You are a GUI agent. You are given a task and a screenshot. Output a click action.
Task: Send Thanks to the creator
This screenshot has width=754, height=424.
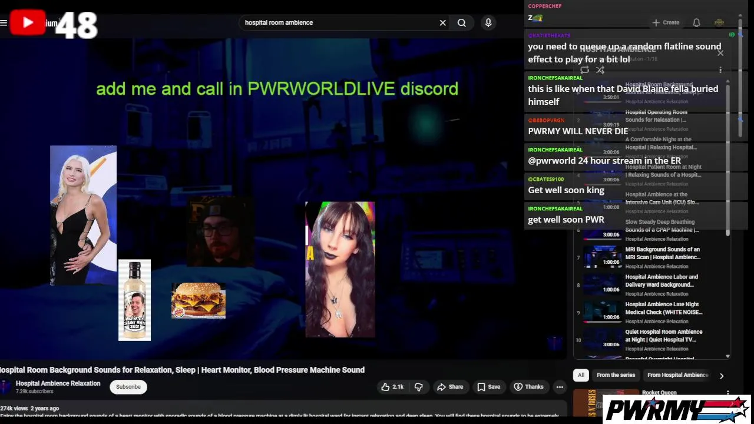(528, 387)
